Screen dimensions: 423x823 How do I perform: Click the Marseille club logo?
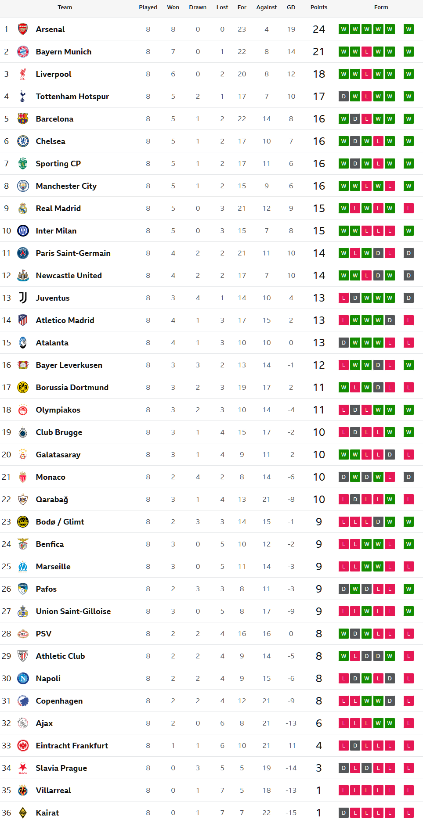(23, 567)
